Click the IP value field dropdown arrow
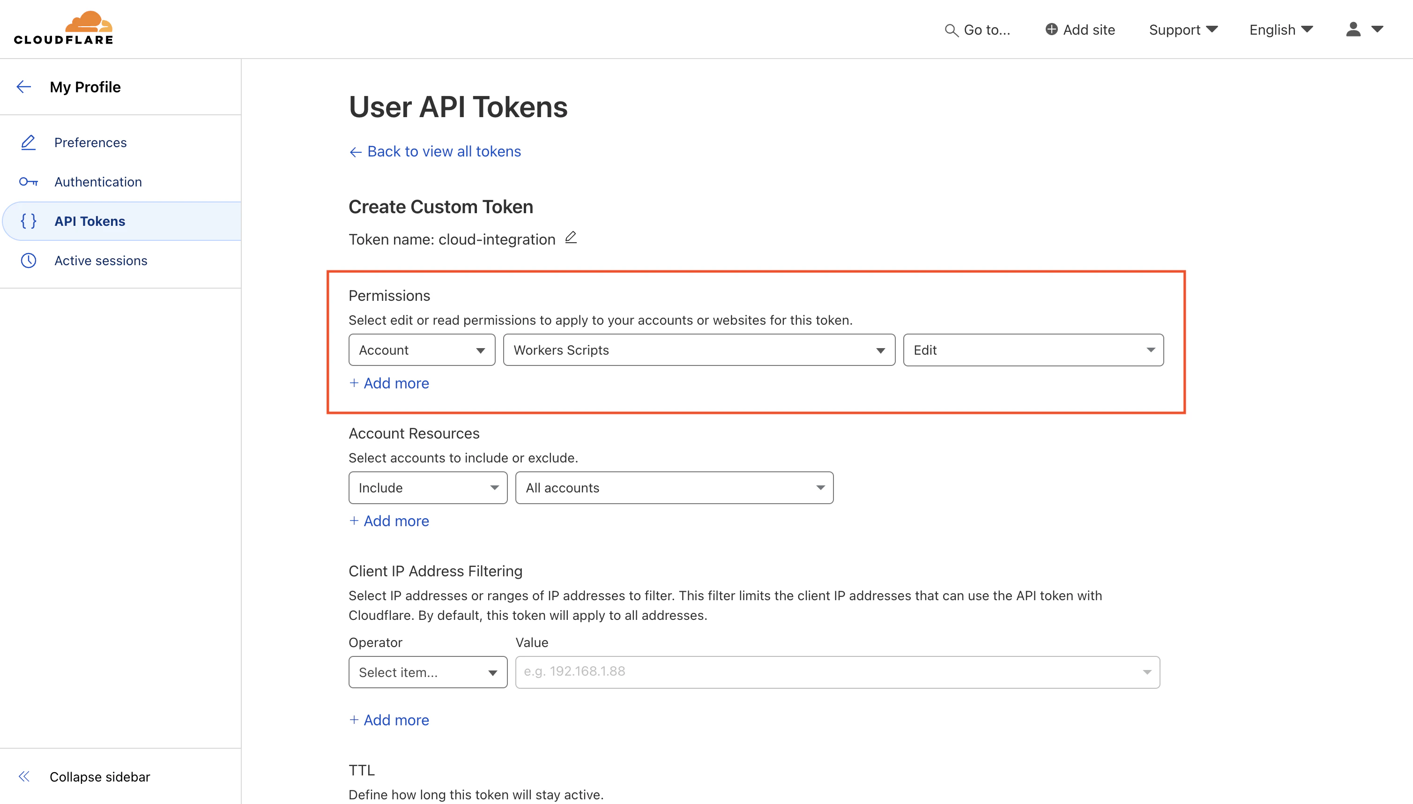Screen dimensions: 1413x804 (x=1147, y=672)
